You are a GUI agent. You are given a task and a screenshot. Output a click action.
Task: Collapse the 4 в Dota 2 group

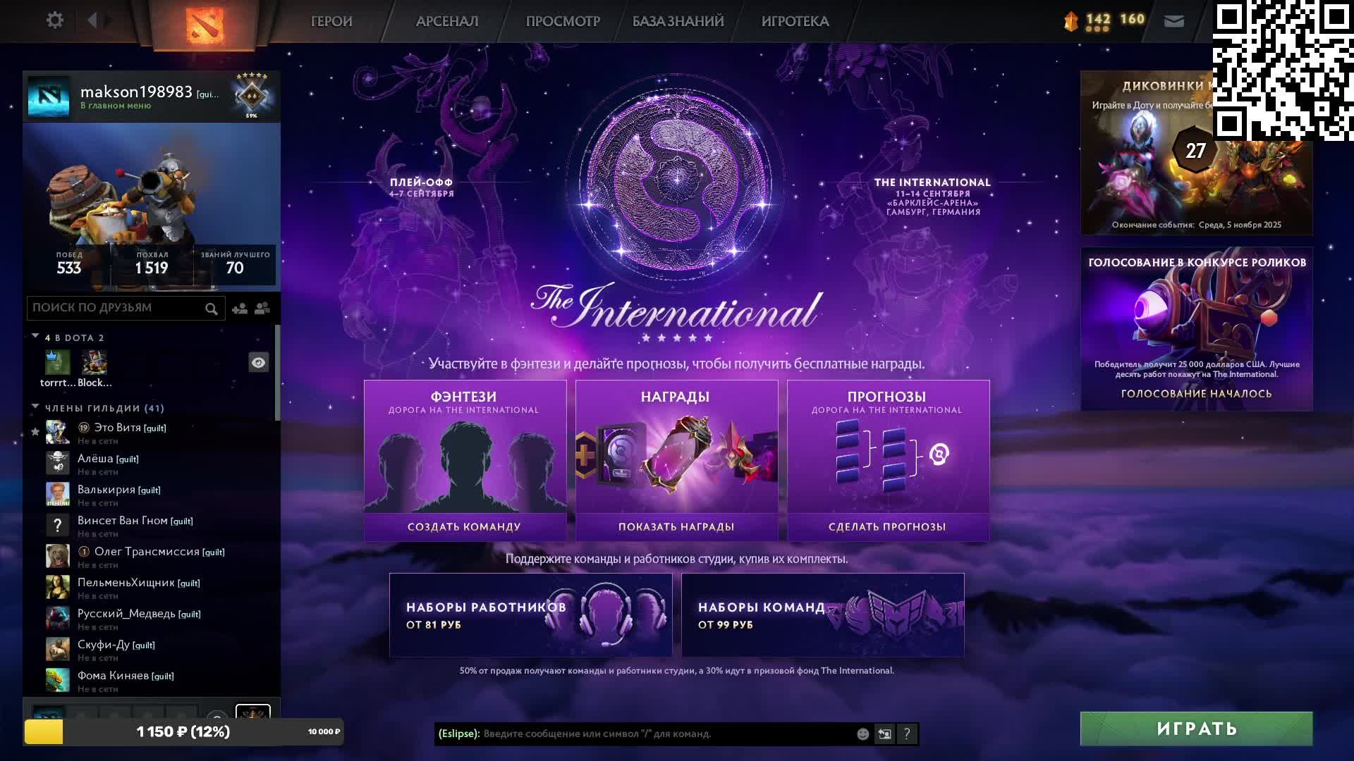point(35,337)
